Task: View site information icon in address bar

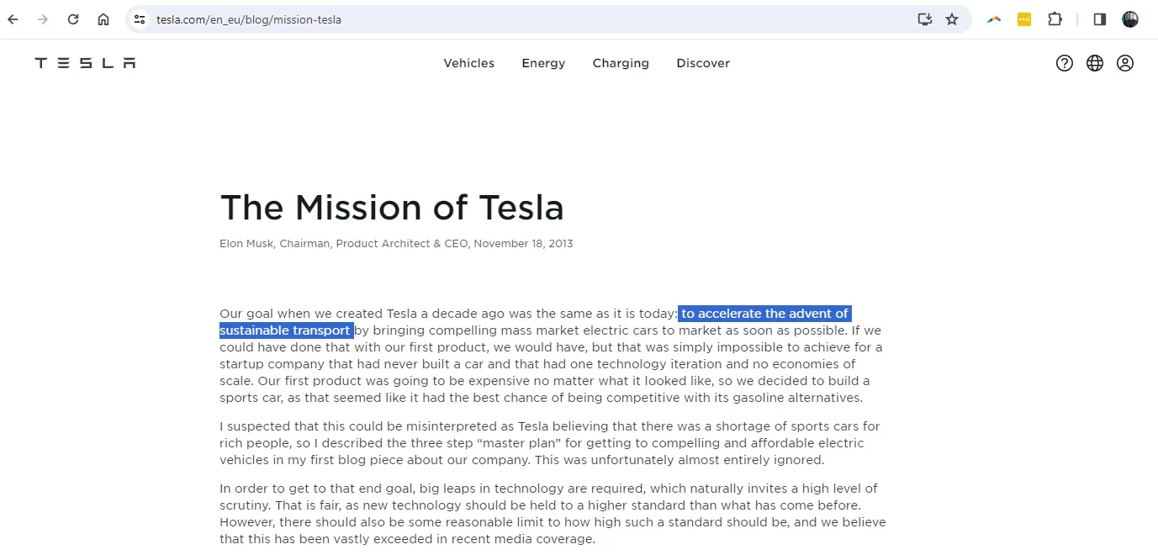Action: (140, 19)
